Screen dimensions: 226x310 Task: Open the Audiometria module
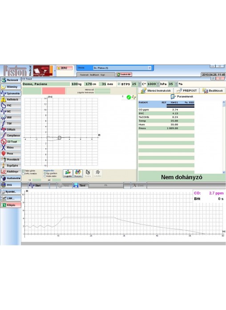click(x=11, y=178)
